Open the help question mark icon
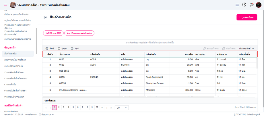This screenshot has width=264, height=117. tap(244, 5)
